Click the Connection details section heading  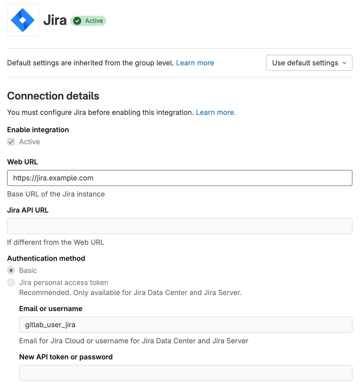(53, 96)
